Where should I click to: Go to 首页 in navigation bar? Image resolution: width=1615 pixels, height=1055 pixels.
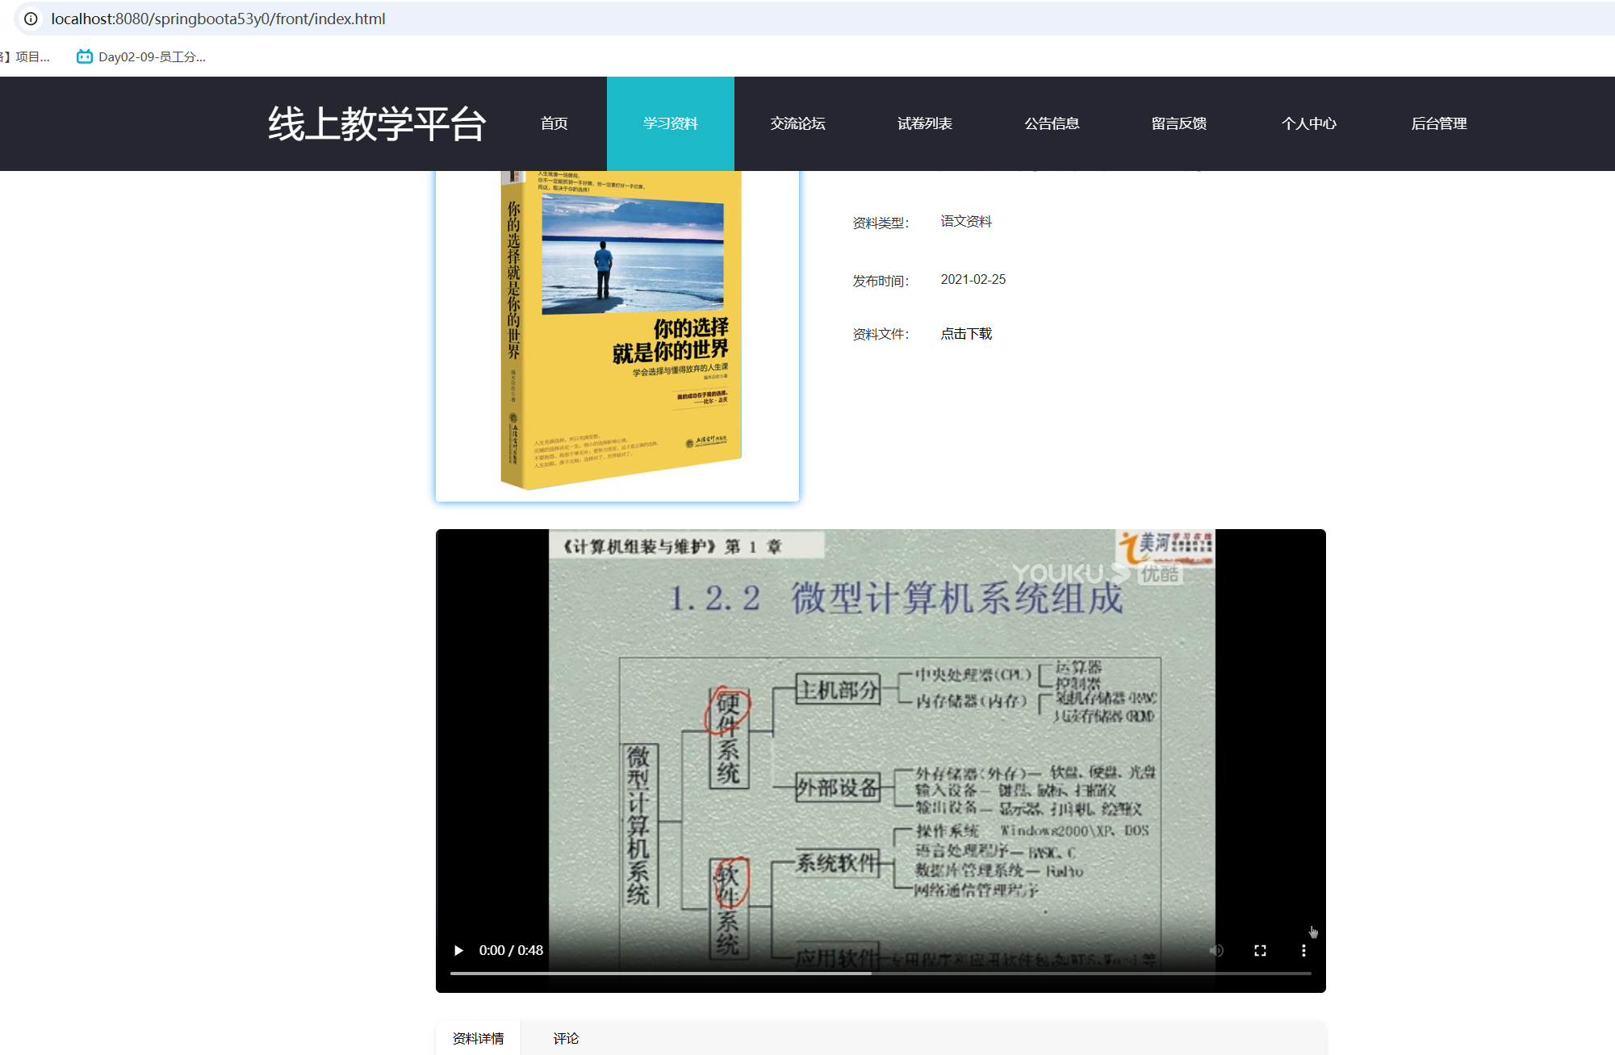click(554, 123)
